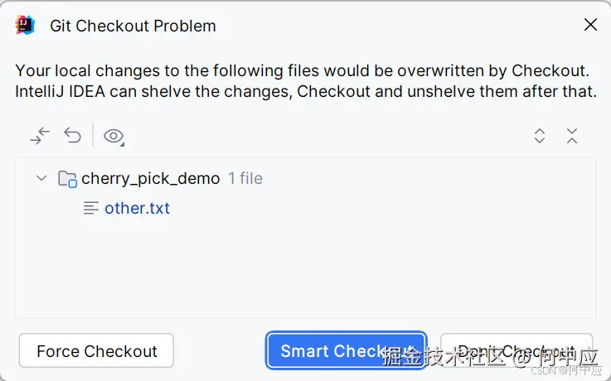Click the "local changes" warning message line
611x381 pixels.
[302, 70]
